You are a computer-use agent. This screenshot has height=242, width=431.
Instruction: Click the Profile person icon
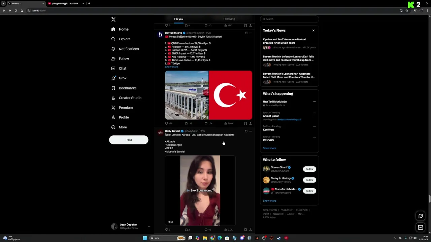point(113,117)
